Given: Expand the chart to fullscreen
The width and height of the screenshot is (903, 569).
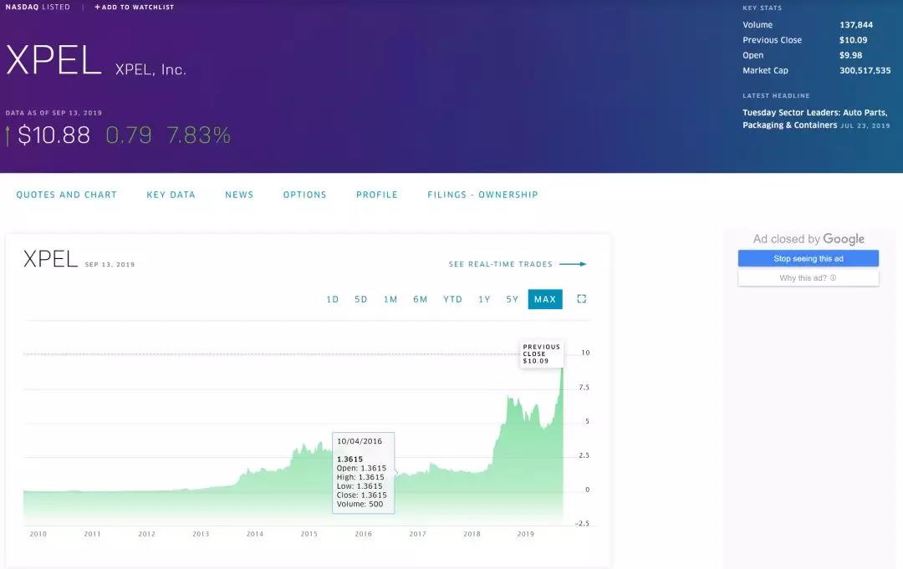Looking at the screenshot, I should click(x=582, y=298).
